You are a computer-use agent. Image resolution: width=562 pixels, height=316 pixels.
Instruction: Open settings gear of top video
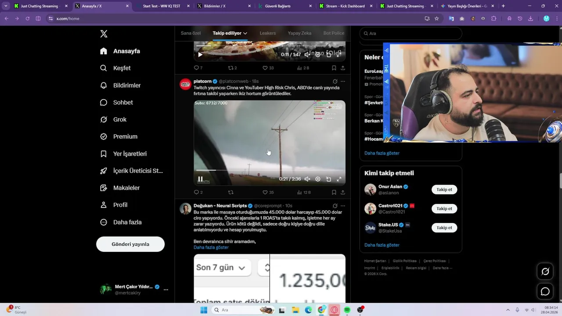(318, 54)
